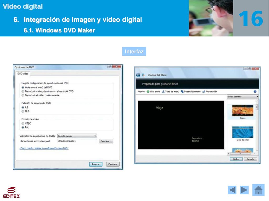Choose the 4:3 aspect ratio
This screenshot has width=269, height=201.
pos(25,107)
